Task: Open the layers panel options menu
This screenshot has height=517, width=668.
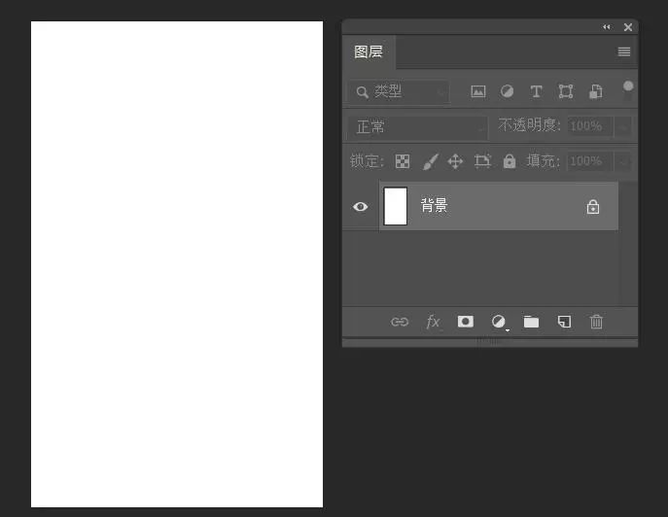Action: (624, 52)
